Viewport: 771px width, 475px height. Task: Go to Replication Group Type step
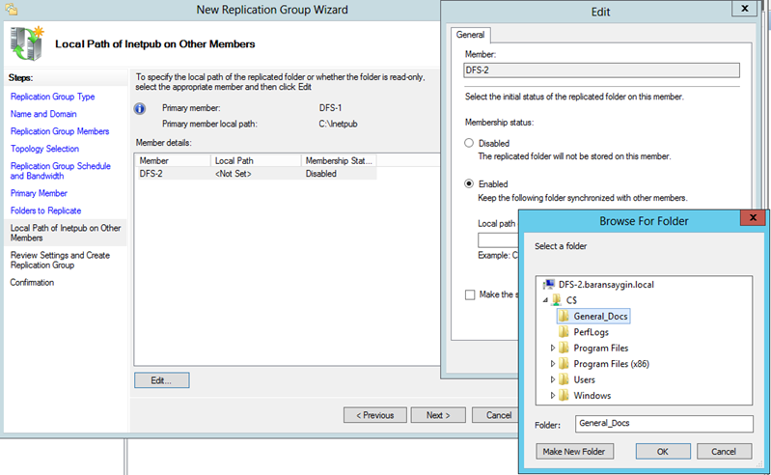[52, 97]
